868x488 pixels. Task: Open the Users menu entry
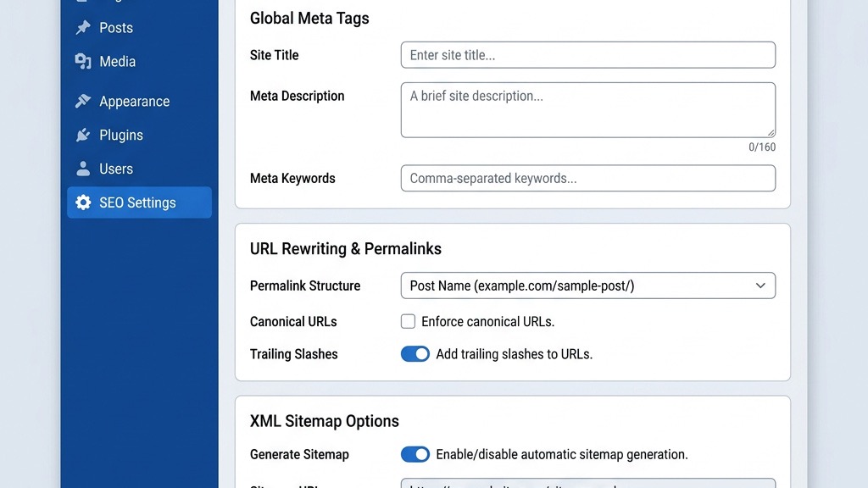(x=116, y=169)
